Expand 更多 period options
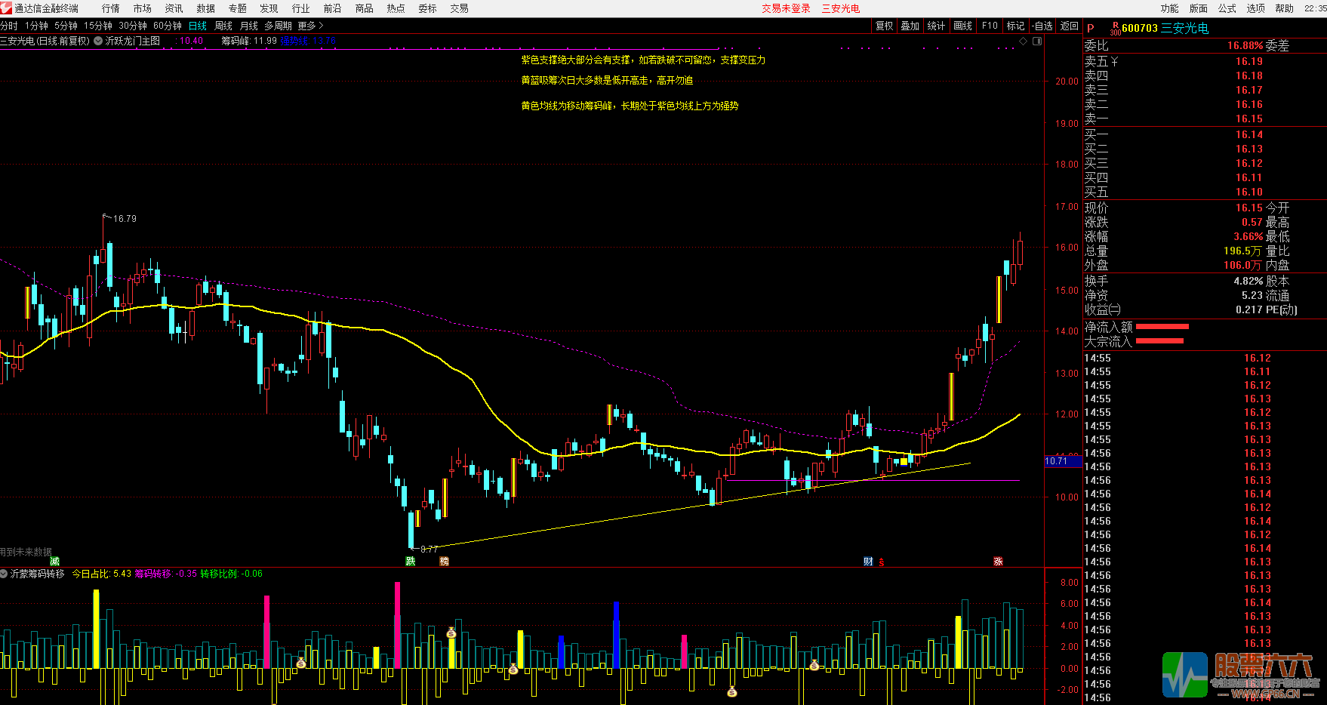The width and height of the screenshot is (1327, 705). [x=310, y=26]
